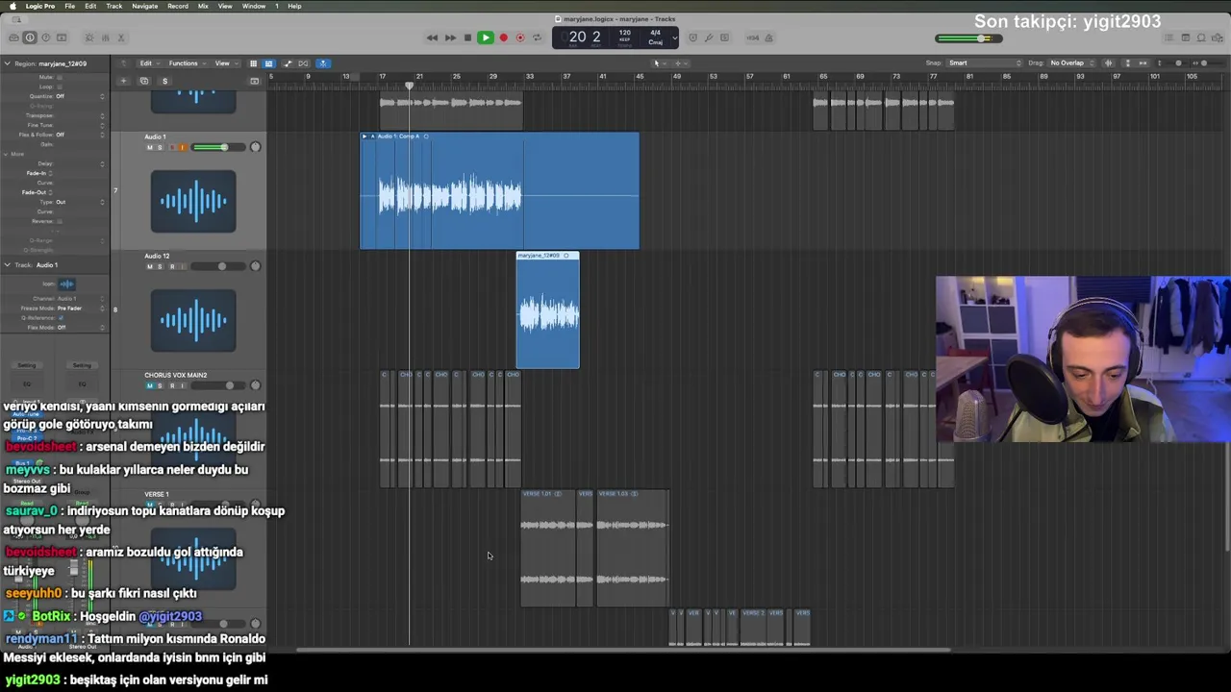Select the maryjane_12#09 audio region
This screenshot has width=1231, height=692.
click(547, 310)
